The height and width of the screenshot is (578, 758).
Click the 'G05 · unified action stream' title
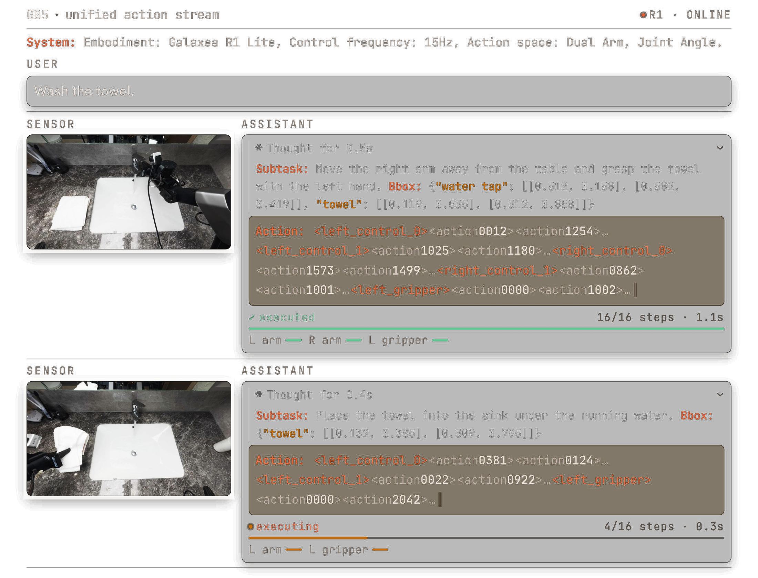123,15
